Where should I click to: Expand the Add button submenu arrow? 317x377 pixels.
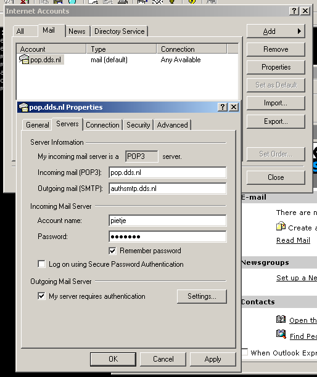[x=299, y=31]
